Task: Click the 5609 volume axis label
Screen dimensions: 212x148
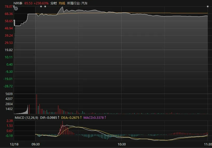Action: (x=9, y=94)
